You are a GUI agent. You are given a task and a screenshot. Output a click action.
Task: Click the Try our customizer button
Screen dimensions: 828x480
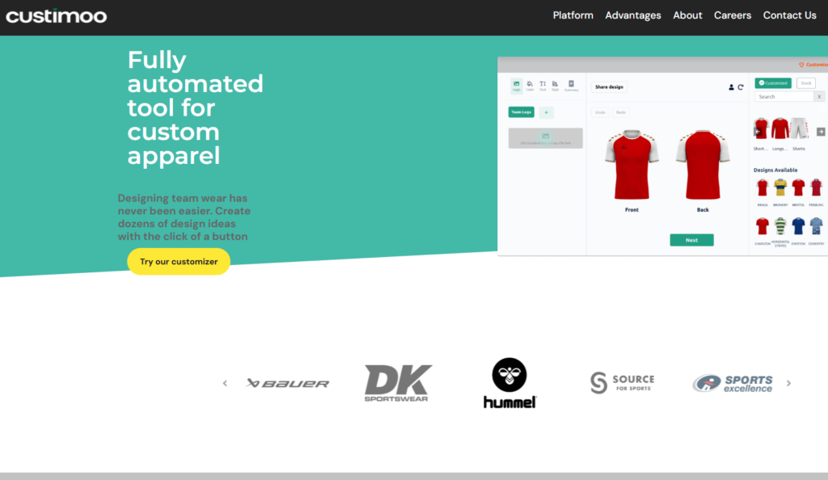(x=178, y=261)
